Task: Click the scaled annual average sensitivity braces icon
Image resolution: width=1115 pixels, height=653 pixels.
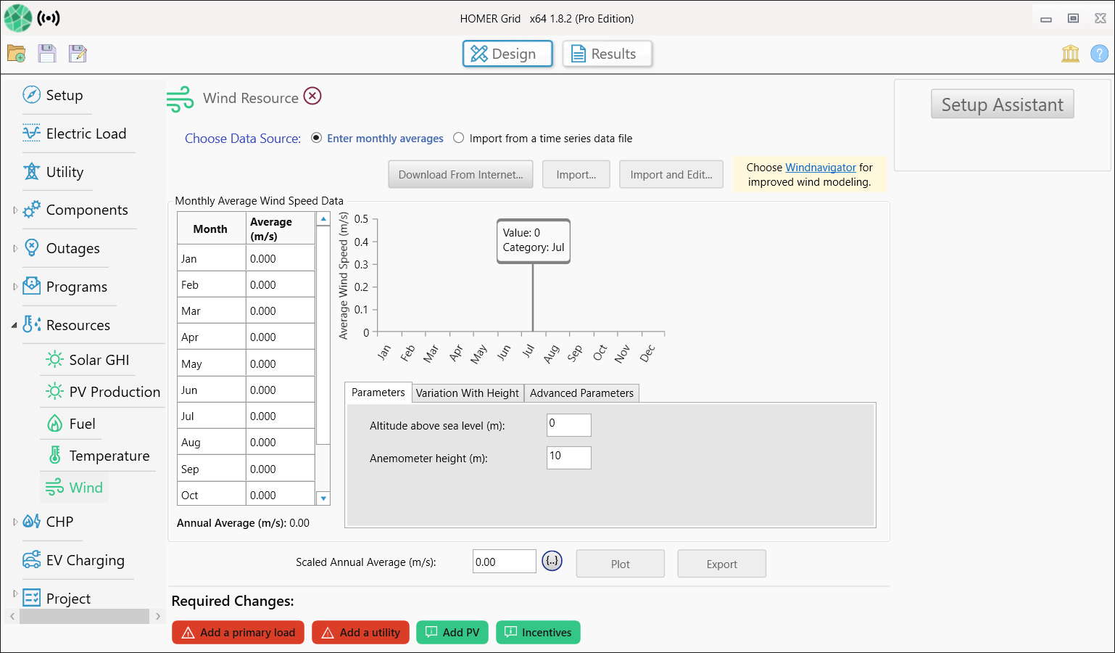Action: coord(552,561)
